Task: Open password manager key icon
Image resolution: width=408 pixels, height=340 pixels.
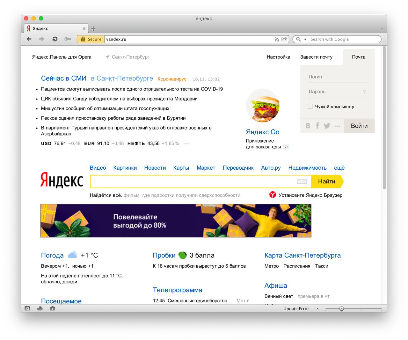Action: [x=68, y=39]
